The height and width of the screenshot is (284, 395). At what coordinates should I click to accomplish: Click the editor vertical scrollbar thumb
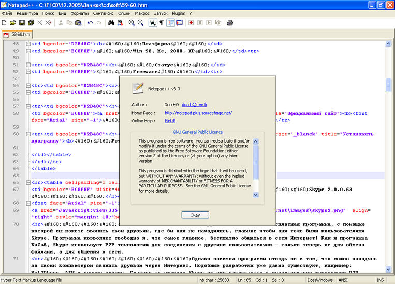click(x=388, y=85)
